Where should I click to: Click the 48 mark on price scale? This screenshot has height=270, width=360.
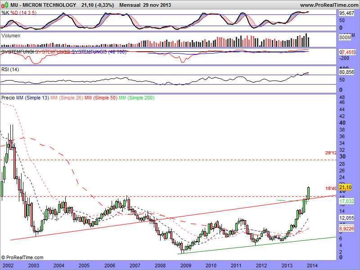342,97
